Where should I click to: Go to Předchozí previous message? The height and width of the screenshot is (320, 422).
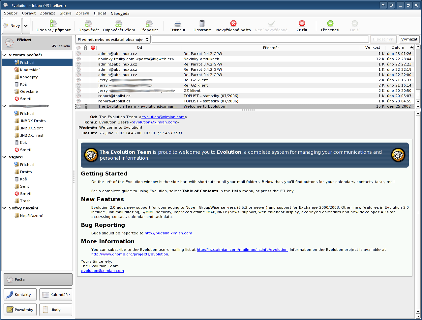pos(330,26)
